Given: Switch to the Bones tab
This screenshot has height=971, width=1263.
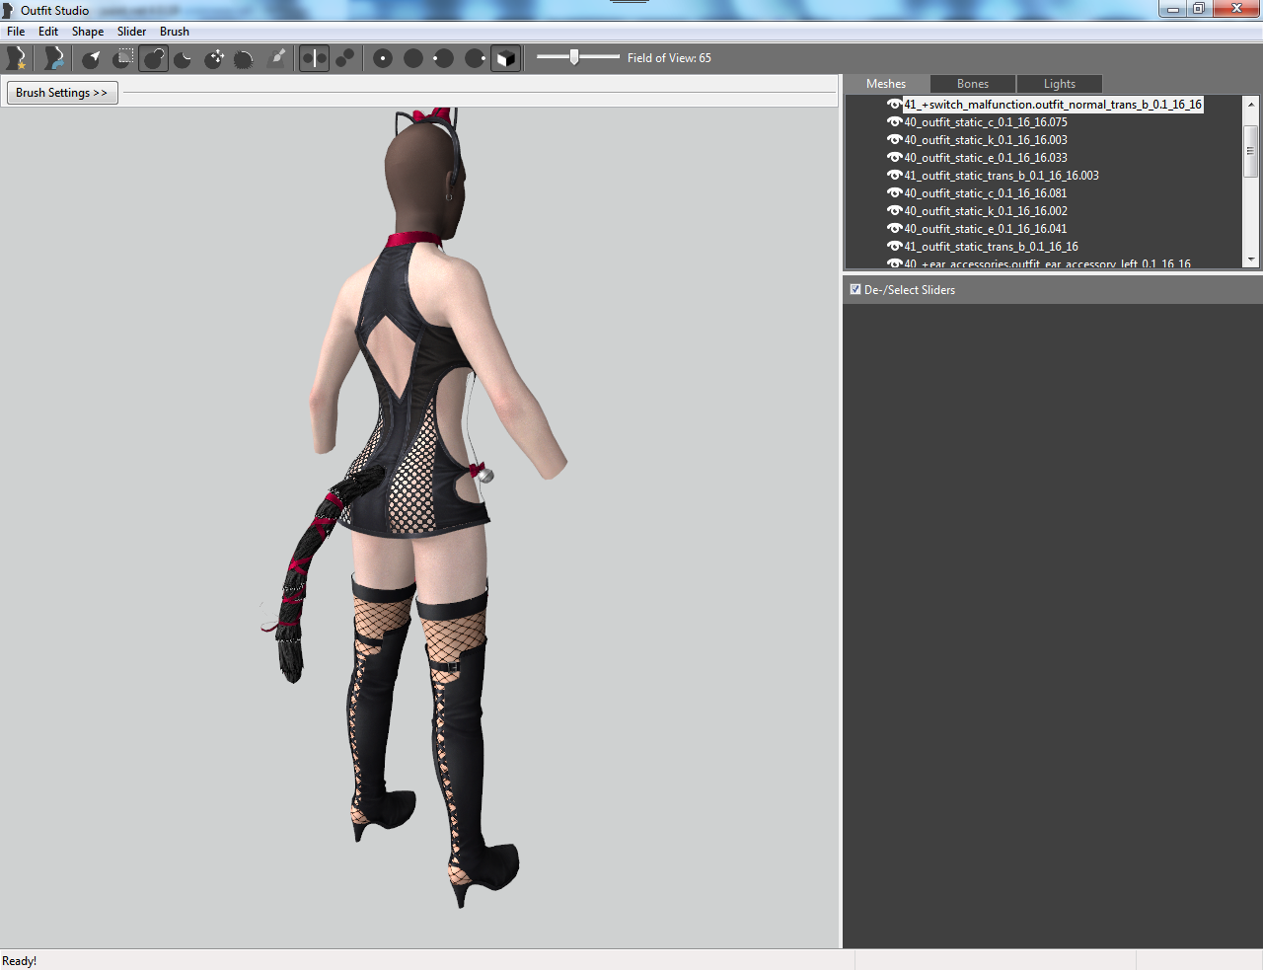Looking at the screenshot, I should point(973,84).
